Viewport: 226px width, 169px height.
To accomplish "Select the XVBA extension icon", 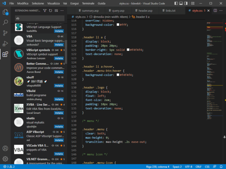I will coord(19,108).
